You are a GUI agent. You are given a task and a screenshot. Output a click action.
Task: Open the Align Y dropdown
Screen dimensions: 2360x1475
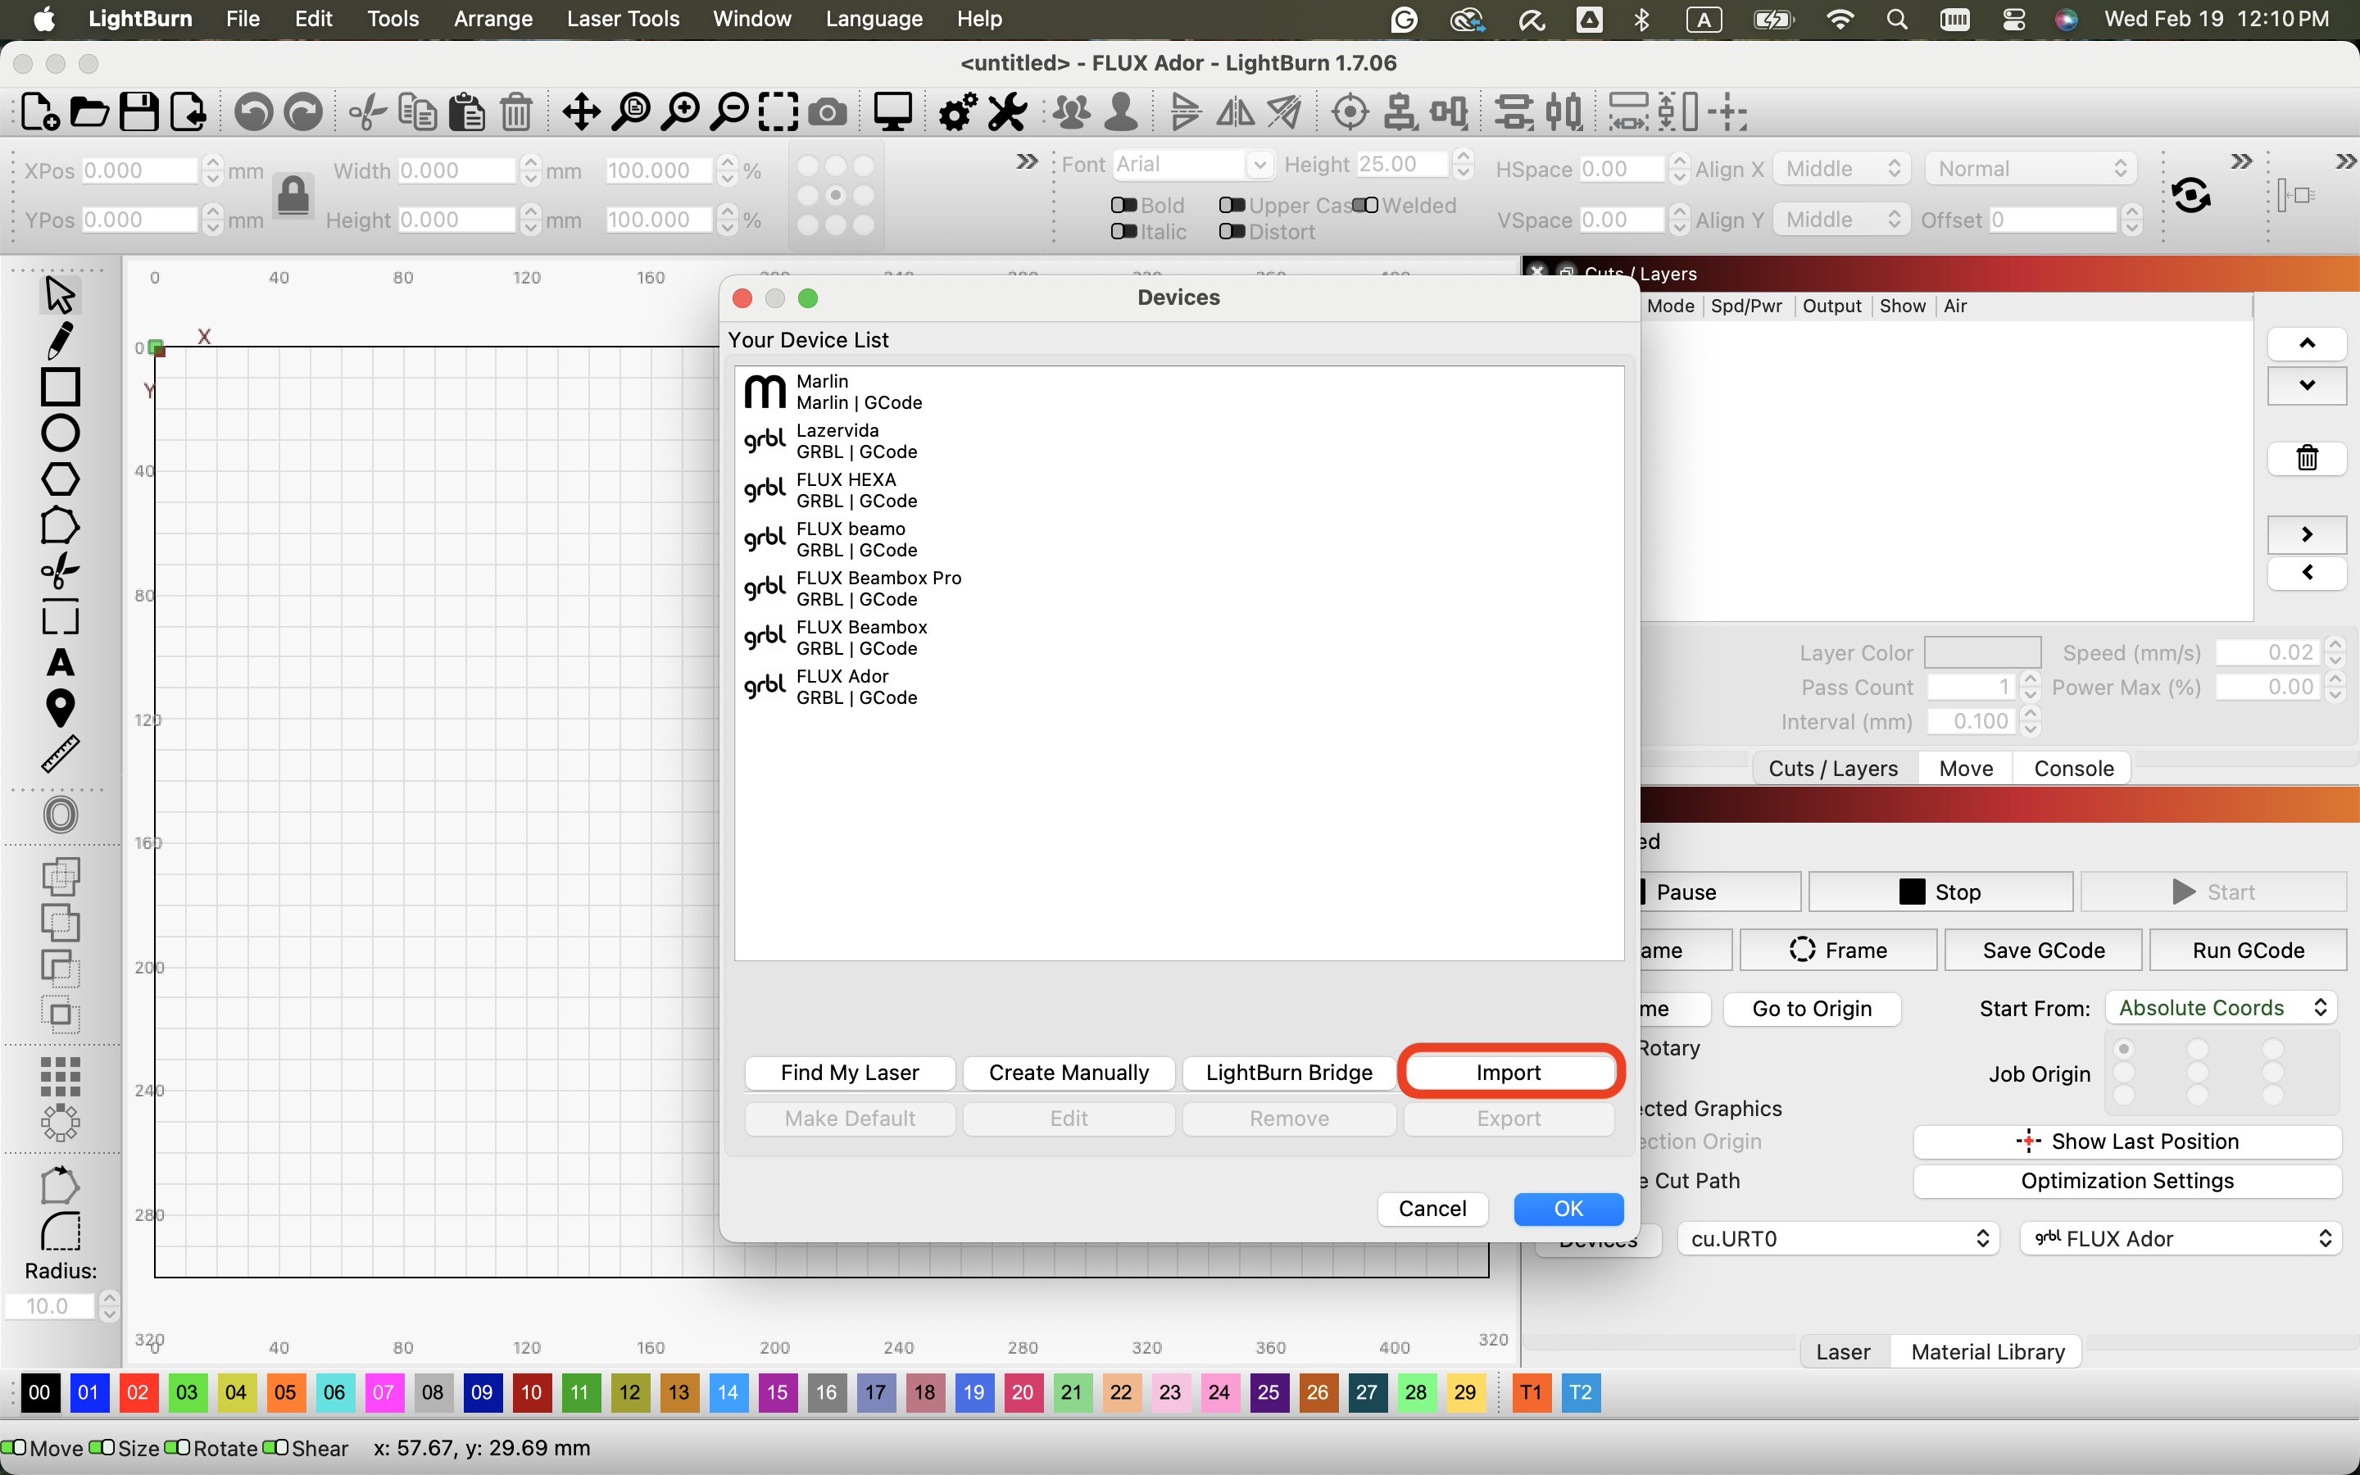tap(1842, 220)
